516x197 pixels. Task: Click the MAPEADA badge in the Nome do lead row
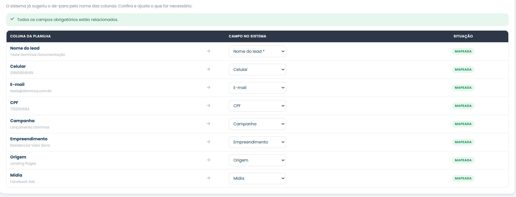tap(463, 51)
